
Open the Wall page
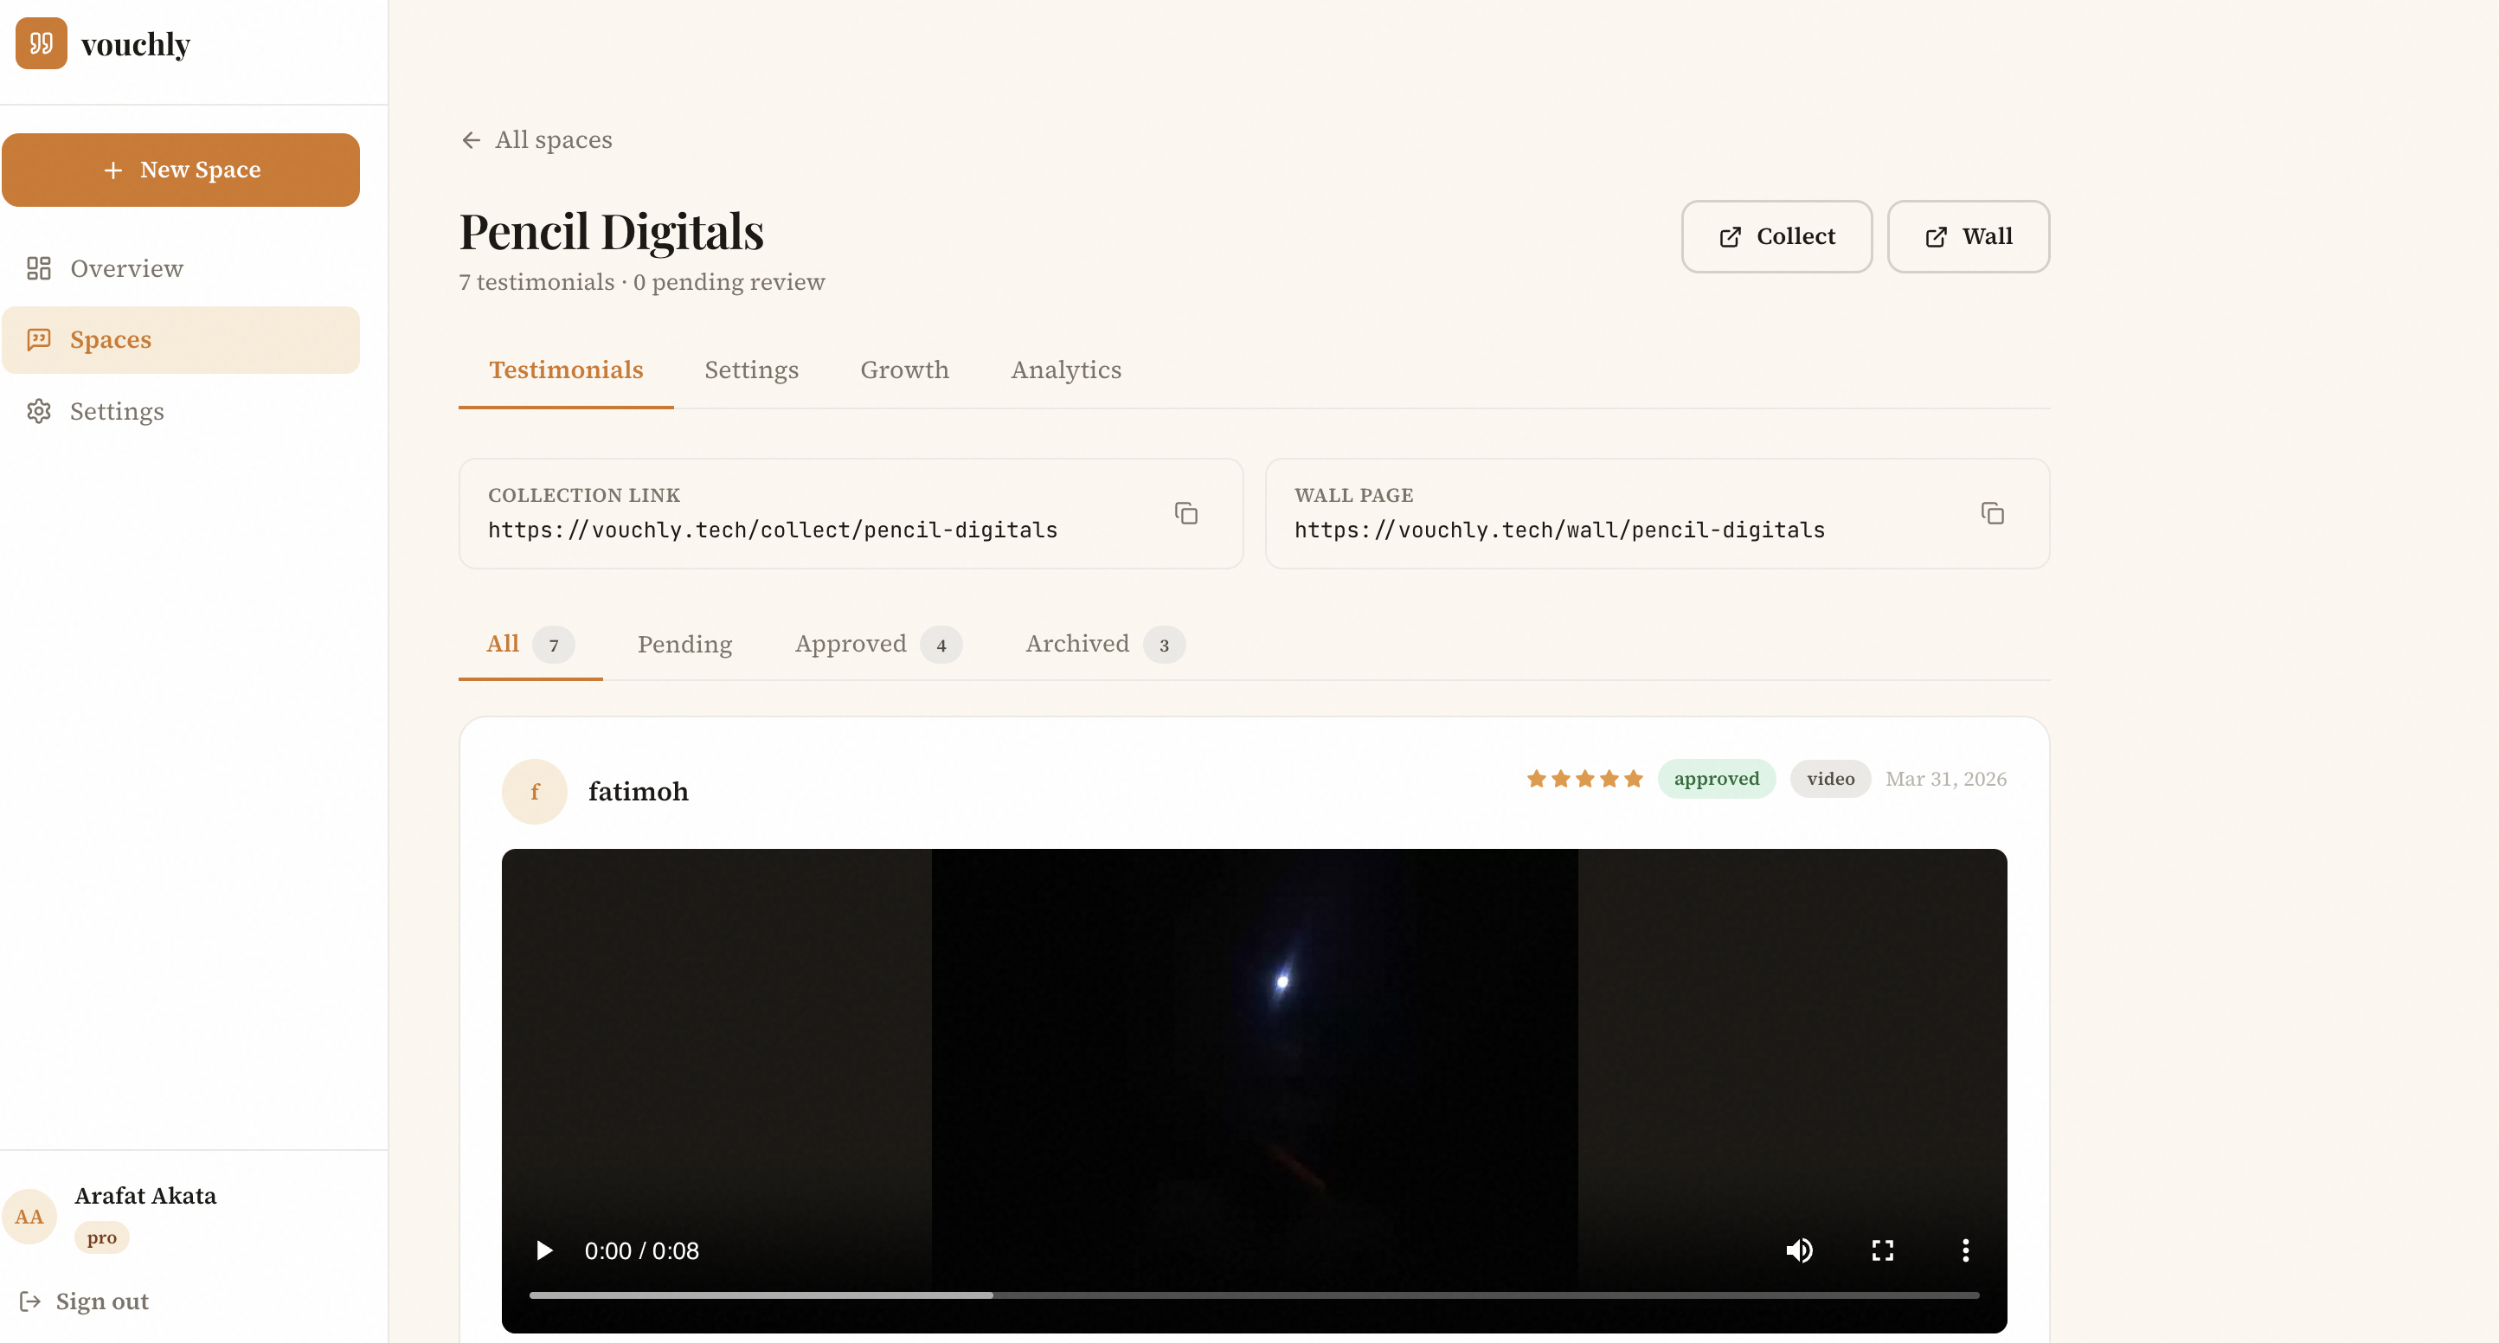click(1968, 237)
